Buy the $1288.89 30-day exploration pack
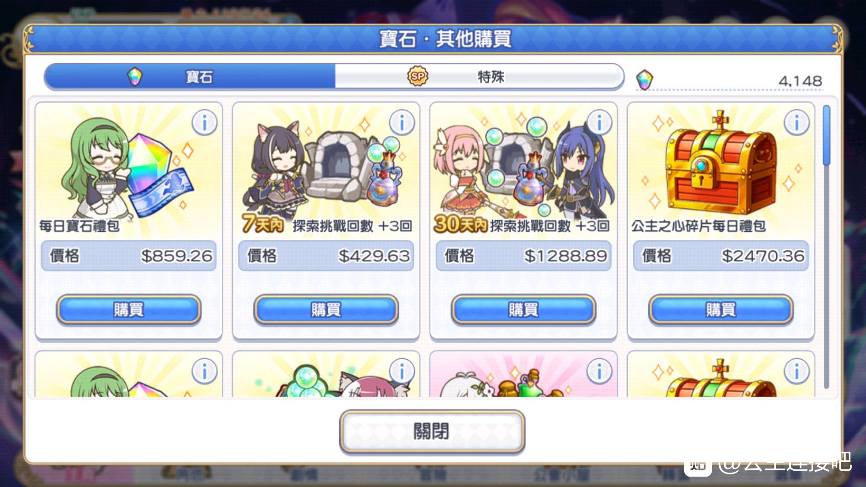This screenshot has height=487, width=866. 524,310
